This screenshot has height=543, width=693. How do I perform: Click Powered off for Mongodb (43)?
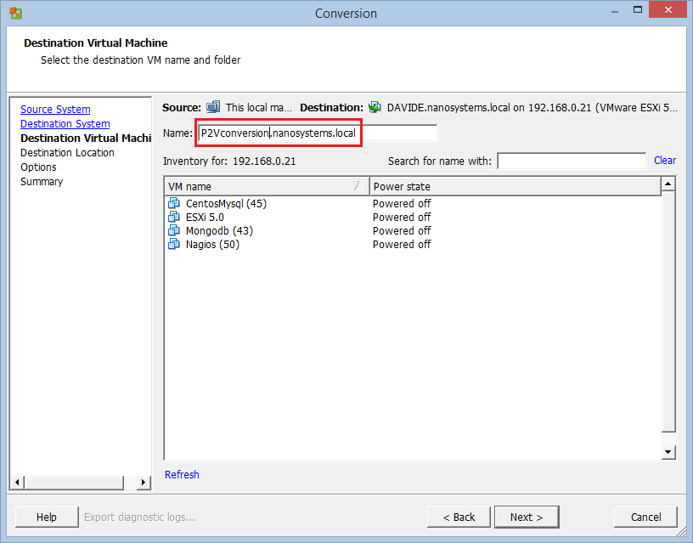[x=402, y=231]
